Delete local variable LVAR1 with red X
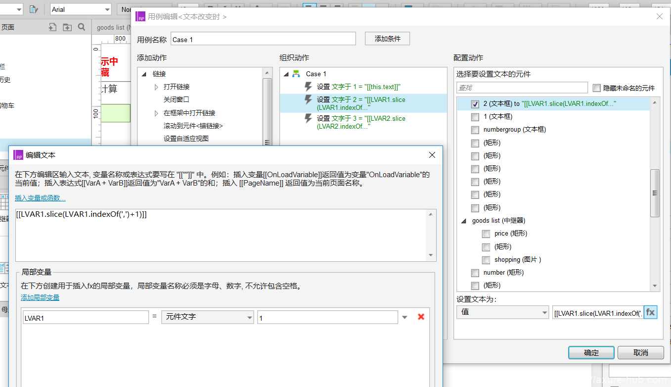This screenshot has height=387, width=671. (x=421, y=317)
